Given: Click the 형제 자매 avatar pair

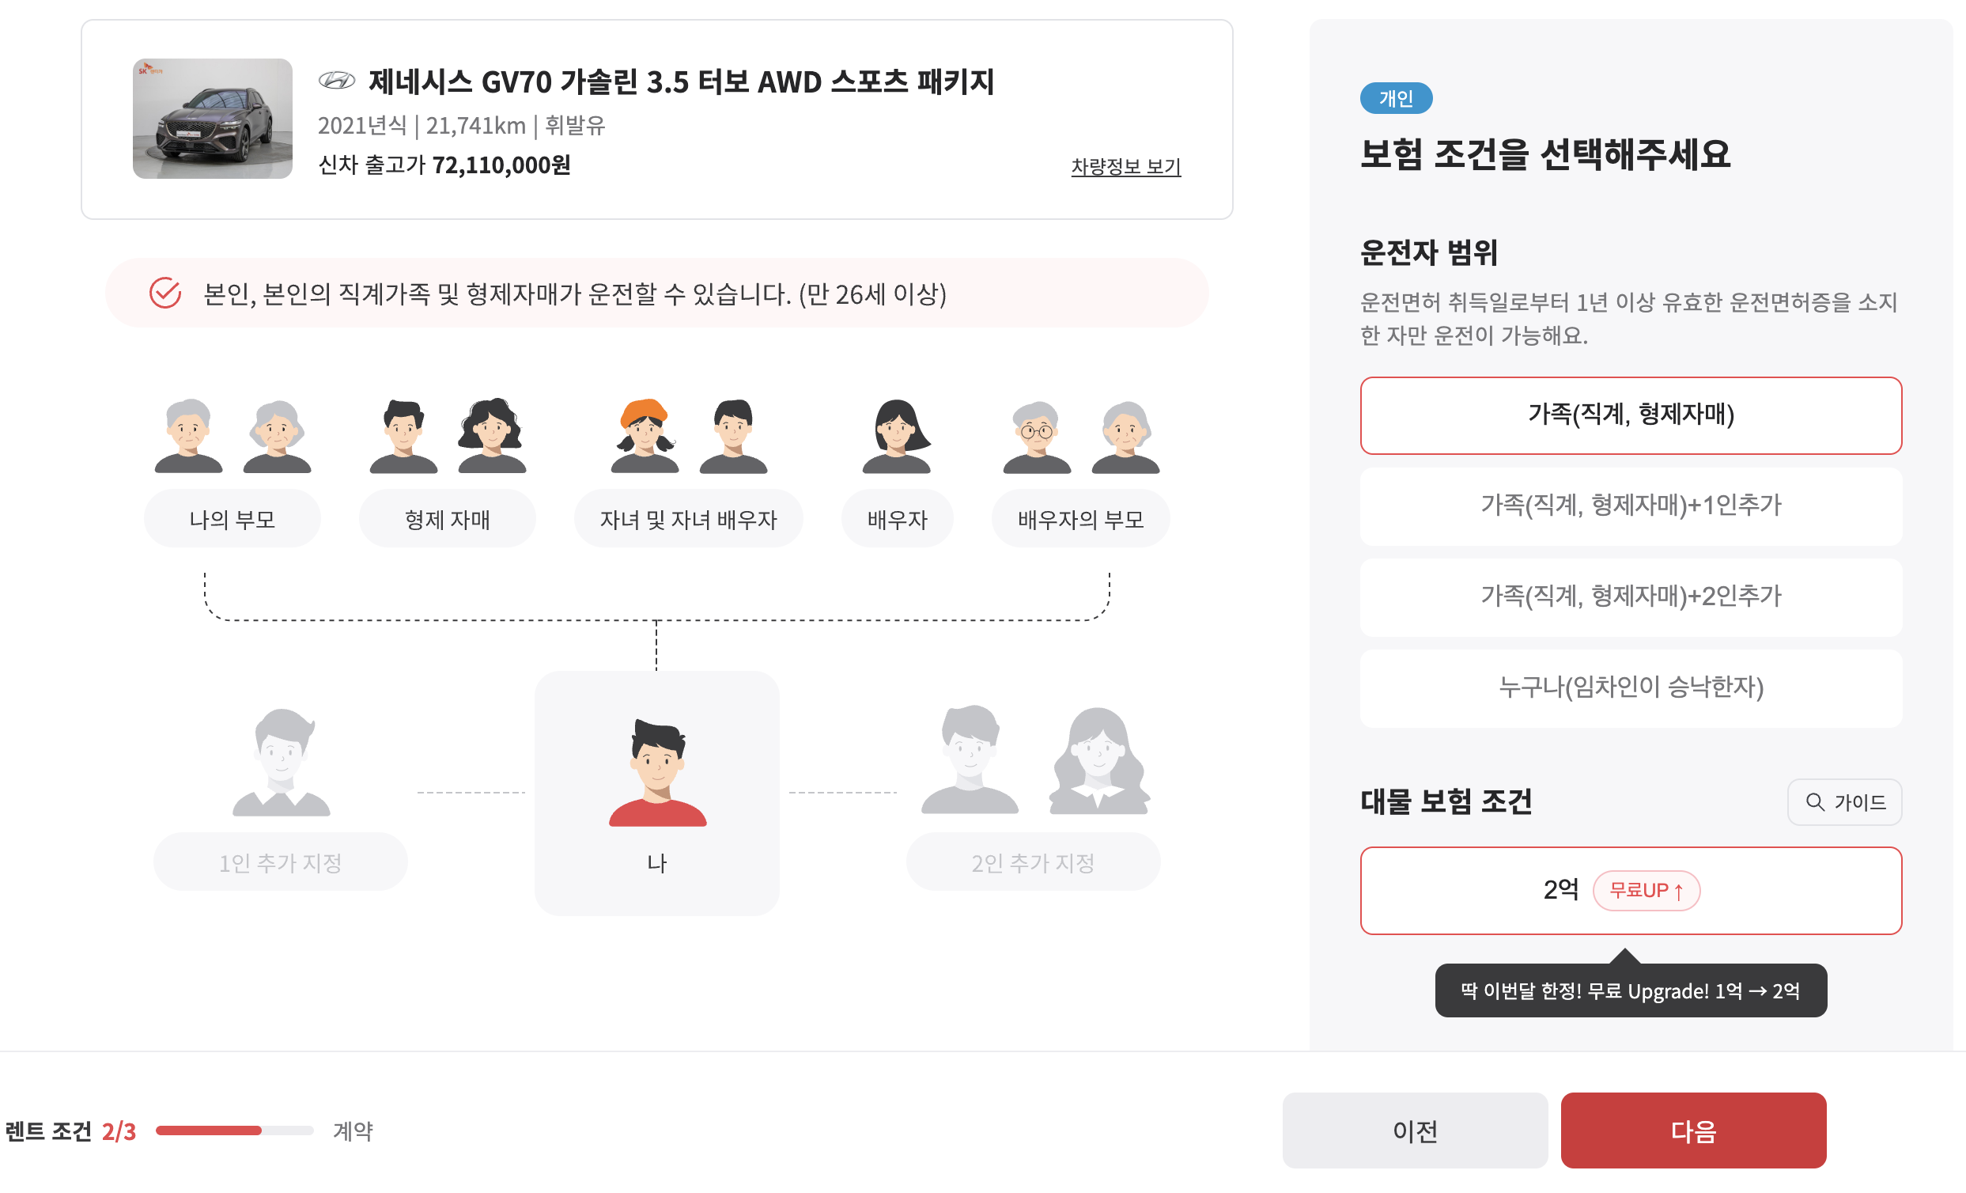Looking at the screenshot, I should (x=447, y=436).
